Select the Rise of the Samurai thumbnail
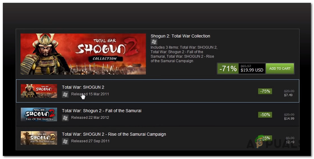The width and height of the screenshot is (314, 159). coord(39,138)
